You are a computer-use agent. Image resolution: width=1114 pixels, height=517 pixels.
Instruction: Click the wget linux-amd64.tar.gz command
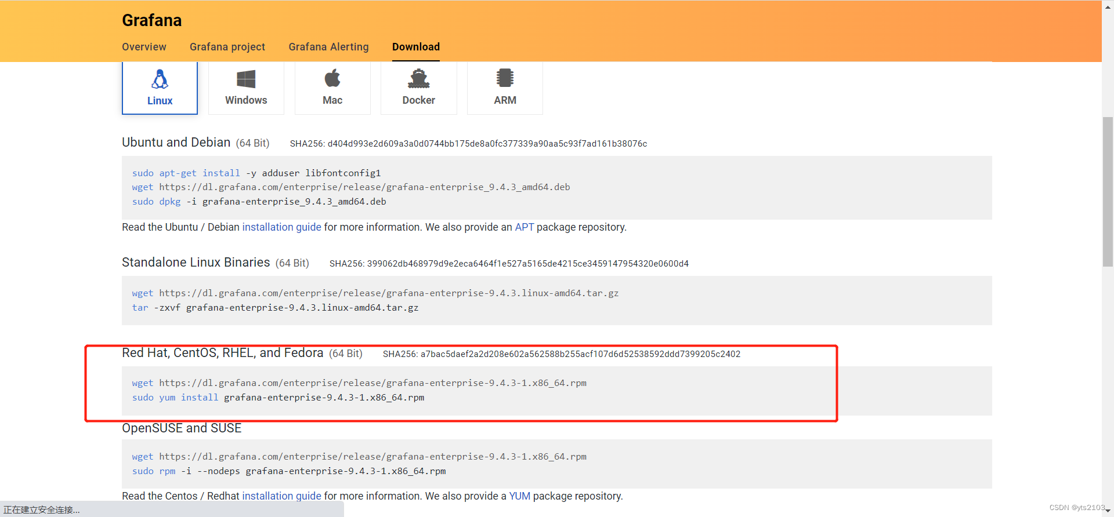pyautogui.click(x=375, y=293)
